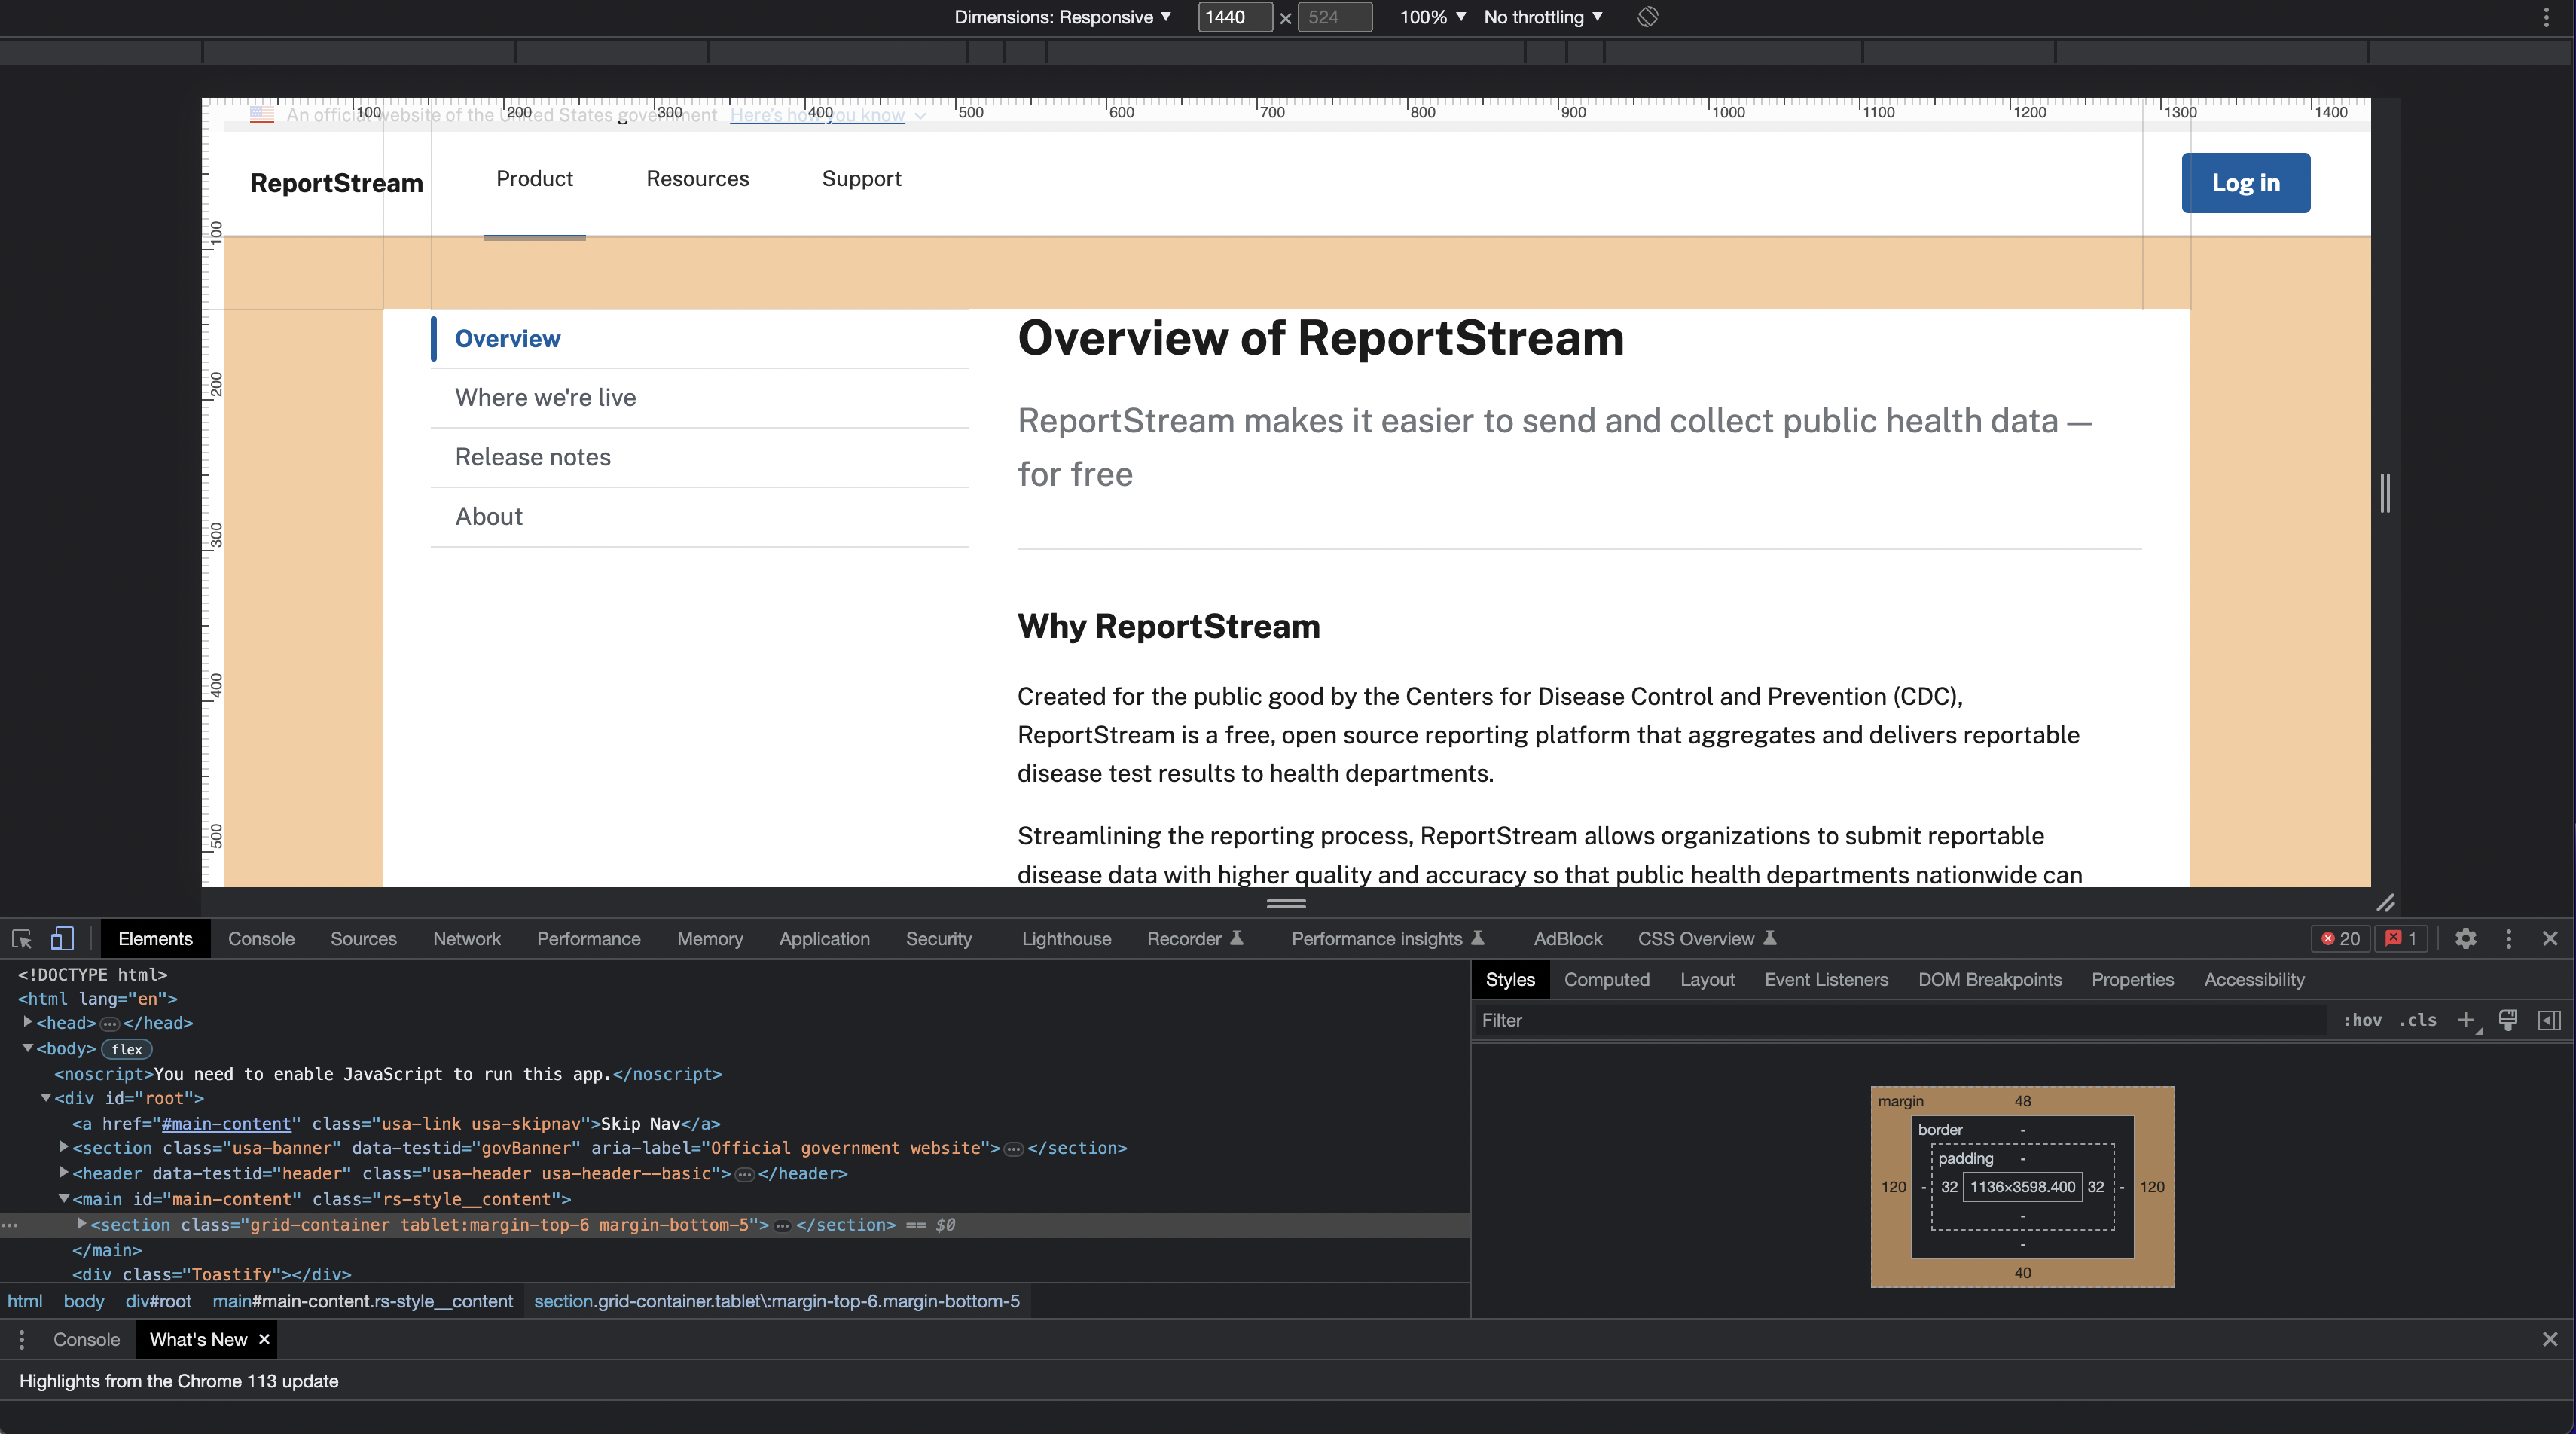Image resolution: width=2576 pixels, height=1434 pixels.
Task: Click the flex badge on the body element
Action: click(127, 1049)
